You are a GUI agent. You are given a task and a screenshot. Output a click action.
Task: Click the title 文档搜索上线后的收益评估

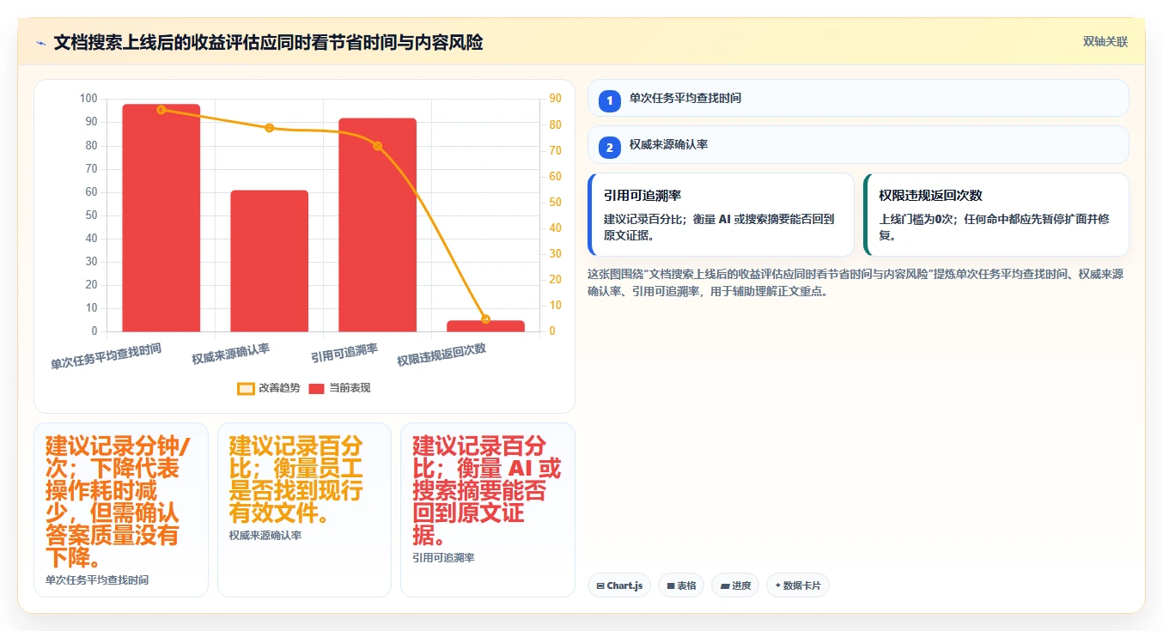point(268,42)
